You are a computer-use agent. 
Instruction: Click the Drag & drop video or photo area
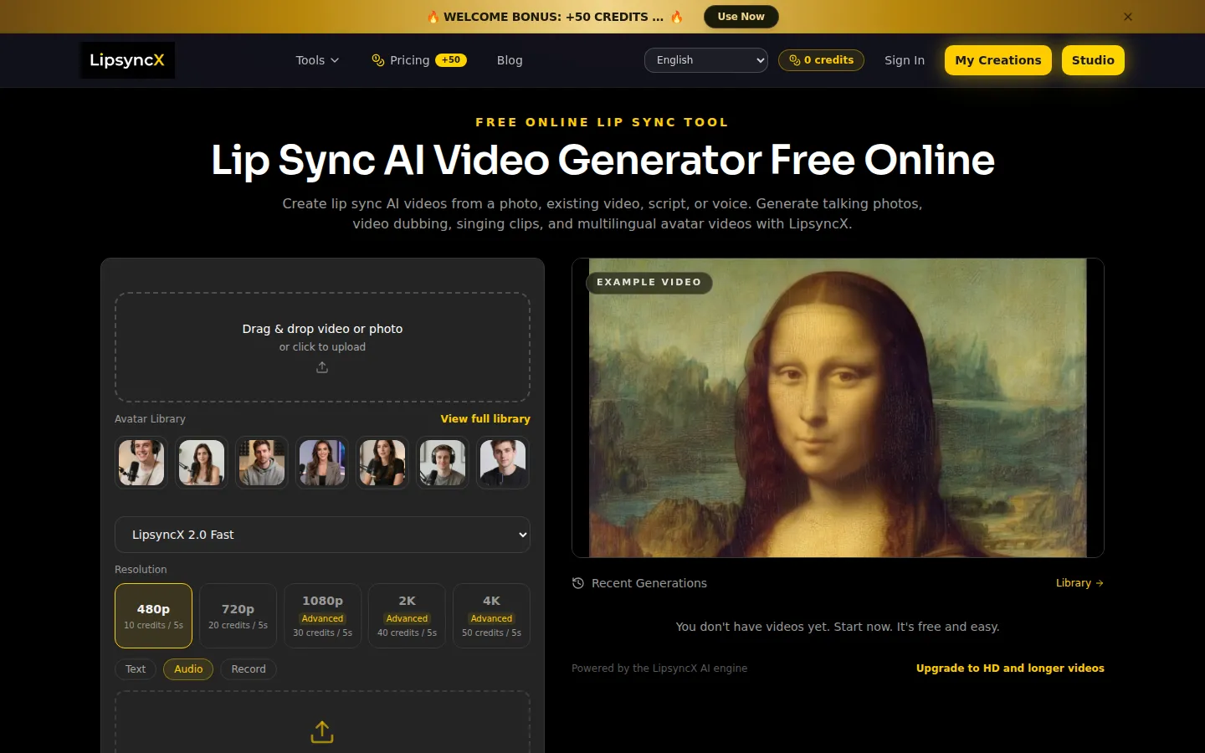pyautogui.click(x=322, y=347)
